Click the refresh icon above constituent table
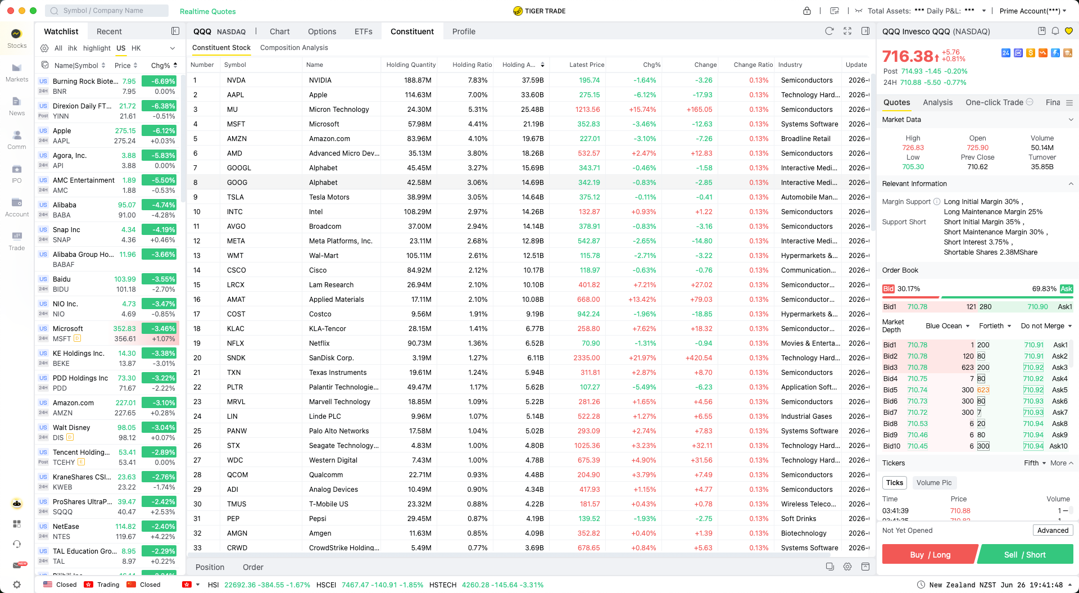1079x593 pixels. (829, 31)
